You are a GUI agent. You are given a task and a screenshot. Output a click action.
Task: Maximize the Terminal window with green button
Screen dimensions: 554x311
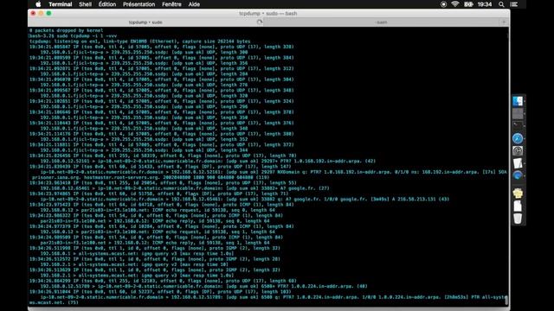coord(48,14)
